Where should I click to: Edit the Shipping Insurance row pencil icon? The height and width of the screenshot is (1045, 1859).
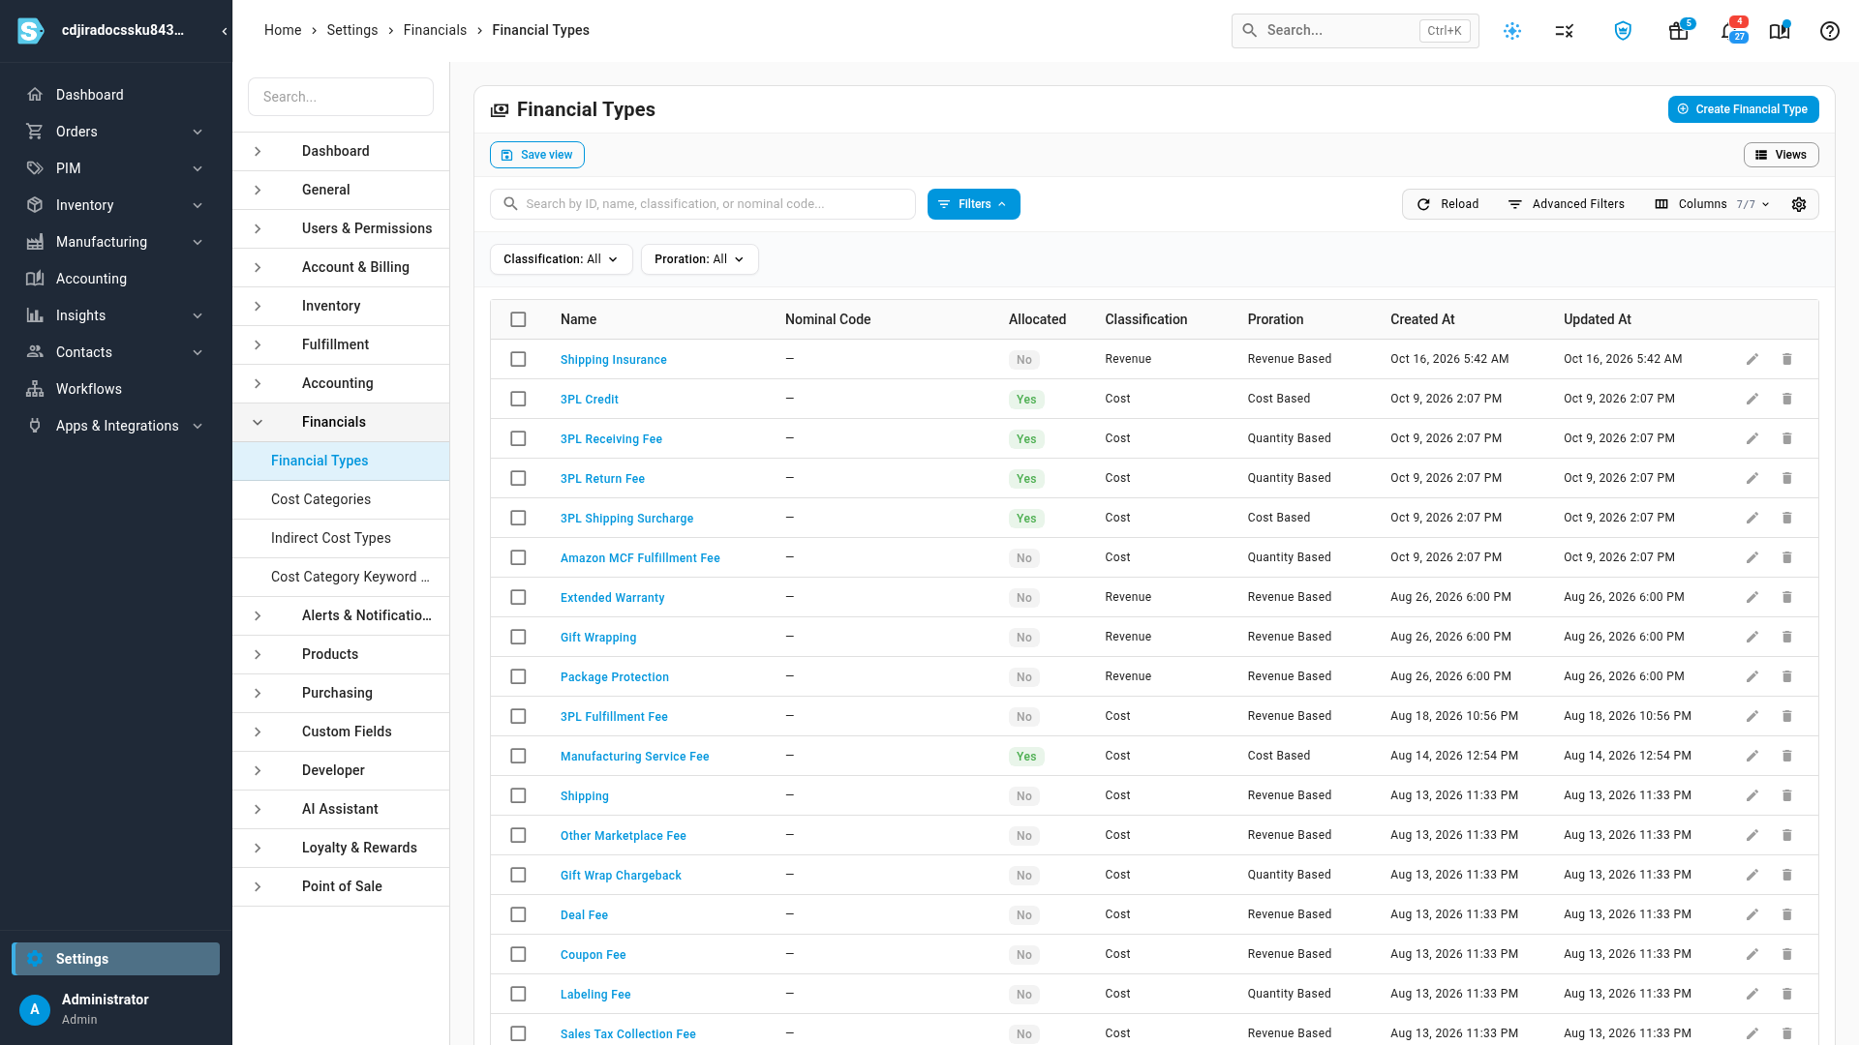point(1752,359)
